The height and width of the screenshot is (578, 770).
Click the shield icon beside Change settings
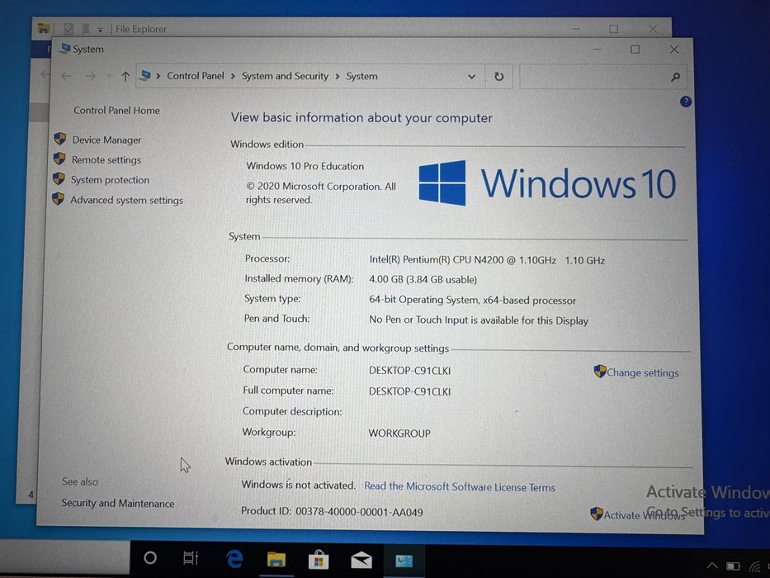click(x=600, y=371)
